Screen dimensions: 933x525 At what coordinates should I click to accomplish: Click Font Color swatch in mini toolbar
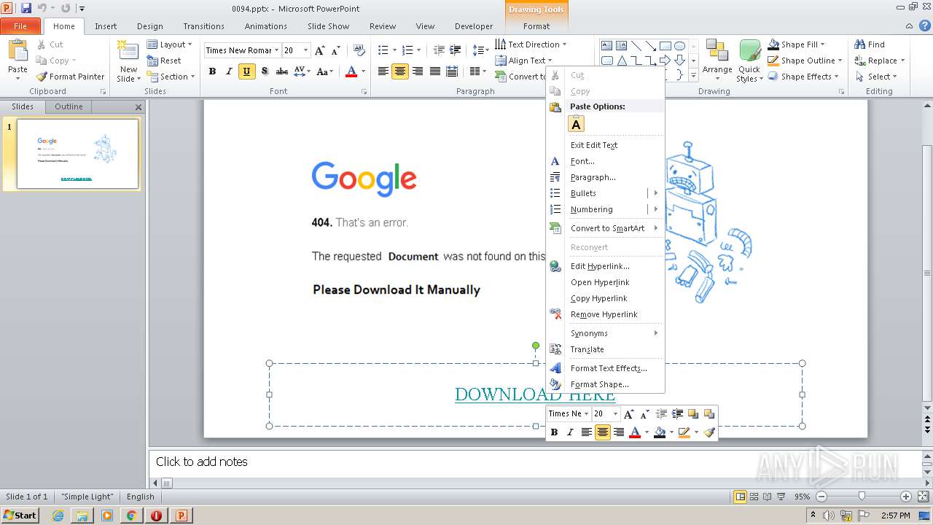(x=635, y=432)
